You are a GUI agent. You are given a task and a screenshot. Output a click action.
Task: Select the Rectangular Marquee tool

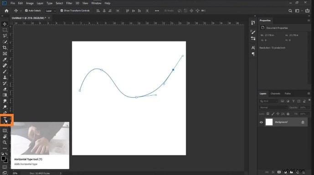5,30
